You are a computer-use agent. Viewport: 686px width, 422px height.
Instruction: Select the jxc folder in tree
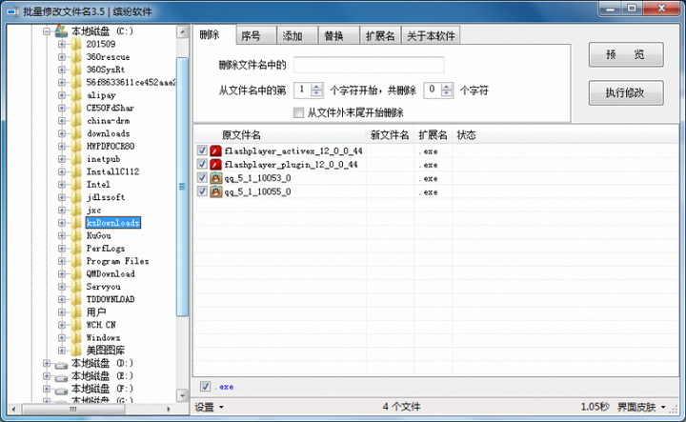93,210
